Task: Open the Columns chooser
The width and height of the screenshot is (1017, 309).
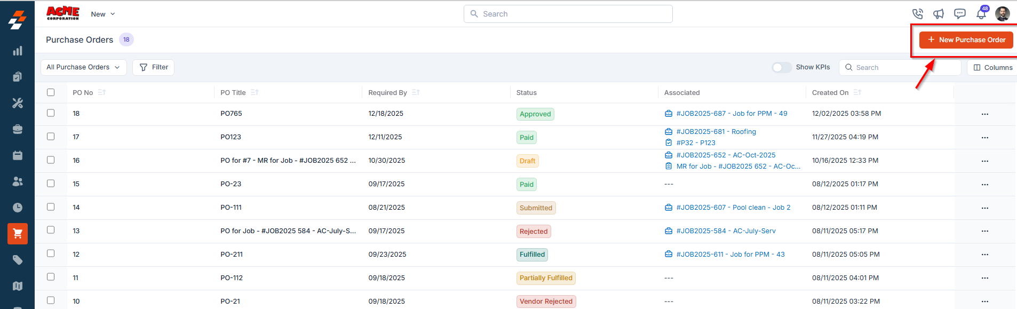Action: pos(992,67)
